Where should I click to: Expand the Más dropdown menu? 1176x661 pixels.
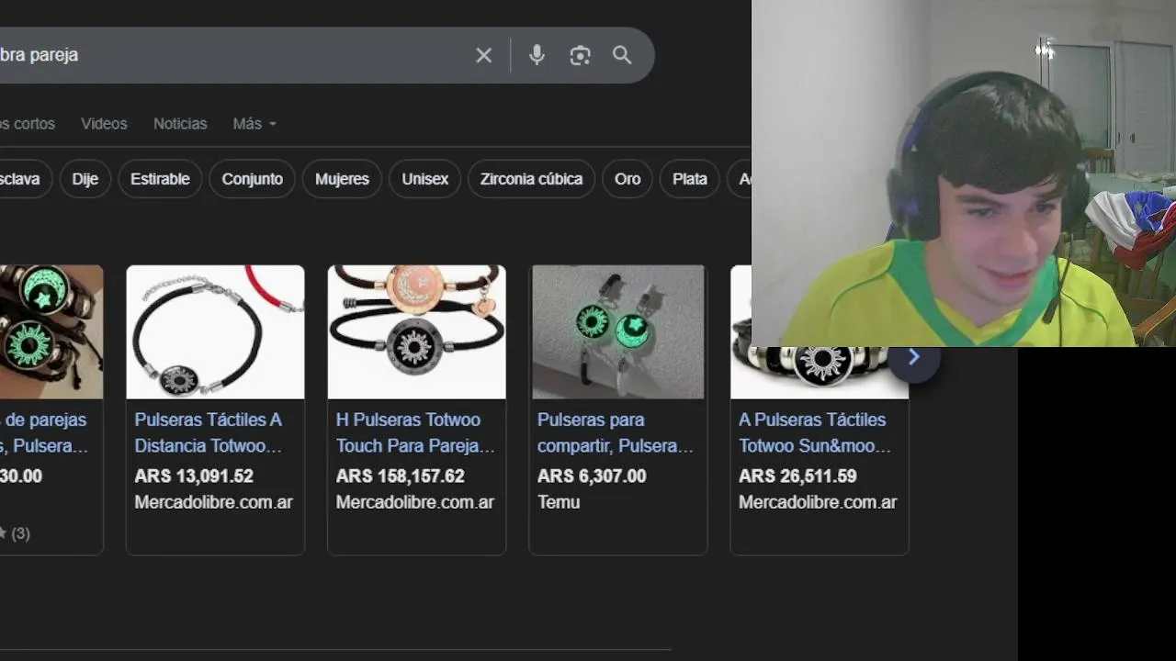(x=254, y=124)
